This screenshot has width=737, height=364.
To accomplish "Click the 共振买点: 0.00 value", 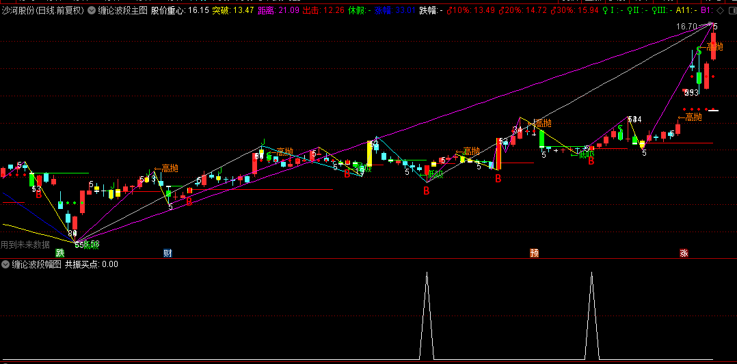I will [x=91, y=264].
